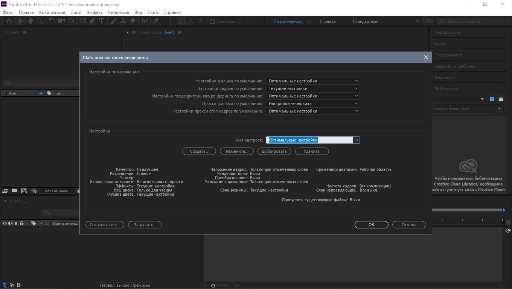Image resolution: width=512 pixels, height=289 pixels.
Task: Select the Hand tool in toolbar
Action: 30,21
